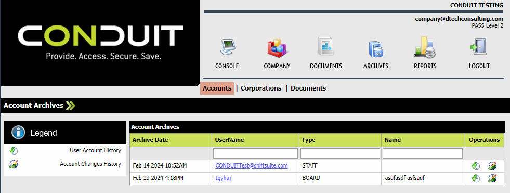The width and height of the screenshot is (510, 193).
Task: Switch to the Accounts tab
Action: [x=217, y=88]
